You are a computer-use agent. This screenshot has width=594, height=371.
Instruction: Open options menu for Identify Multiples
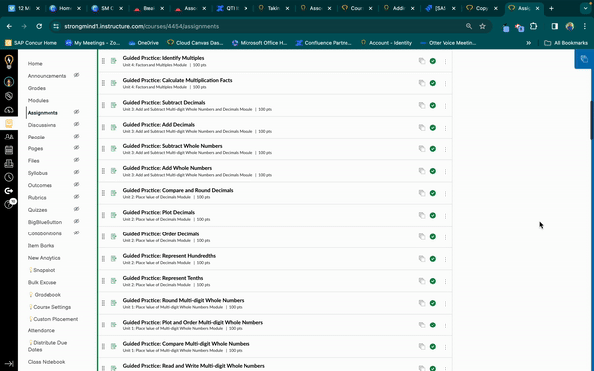pyautogui.click(x=445, y=61)
